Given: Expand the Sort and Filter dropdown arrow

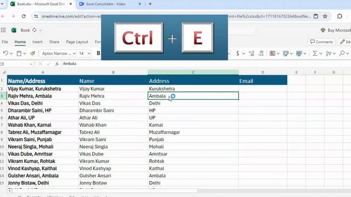Looking at the screenshot, I should (334, 54).
